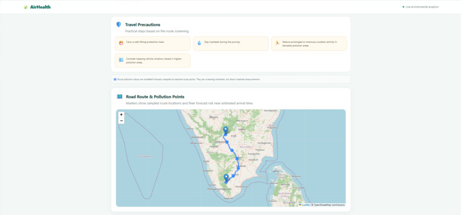461x215 pixels.
Task: Select the northern pin marker near Erode
Action: click(x=225, y=130)
